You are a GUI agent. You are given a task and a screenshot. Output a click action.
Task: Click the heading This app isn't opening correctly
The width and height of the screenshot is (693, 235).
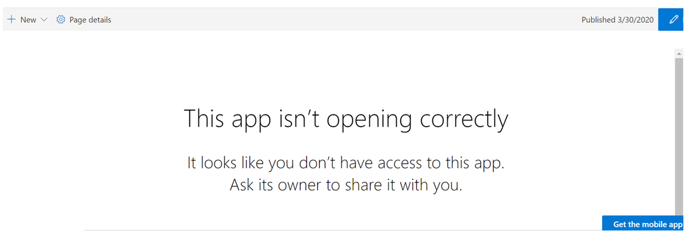click(346, 119)
